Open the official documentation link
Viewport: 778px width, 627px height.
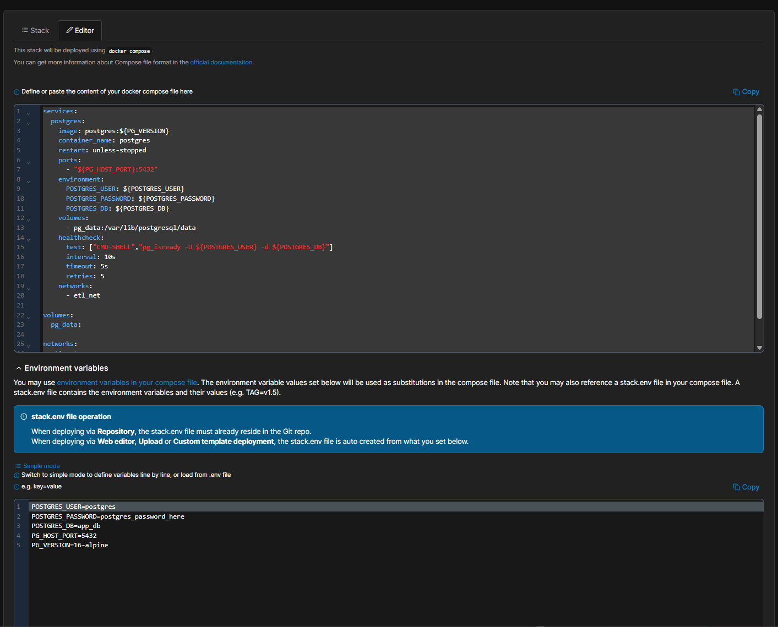tap(221, 63)
